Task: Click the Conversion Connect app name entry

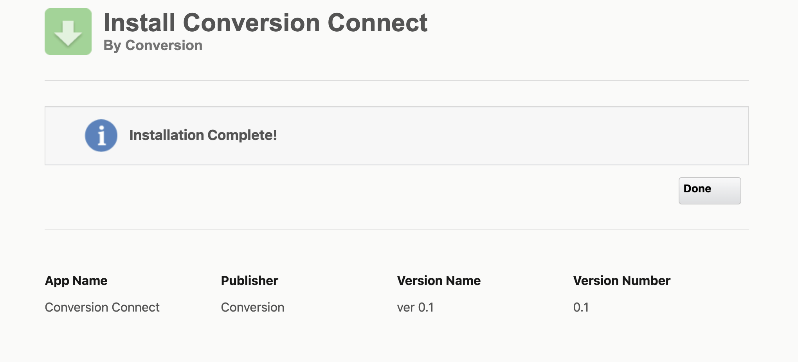Action: pos(103,307)
